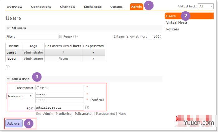This screenshot has width=218, height=132.
Task: Click the Add user button
Action: point(14,123)
